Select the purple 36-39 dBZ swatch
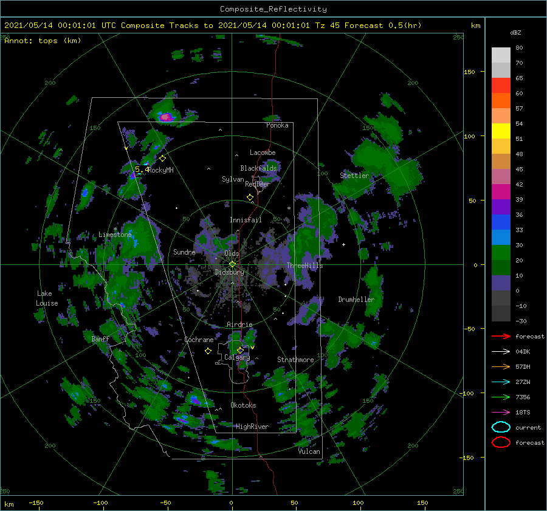The image size is (547, 511). pos(501,207)
